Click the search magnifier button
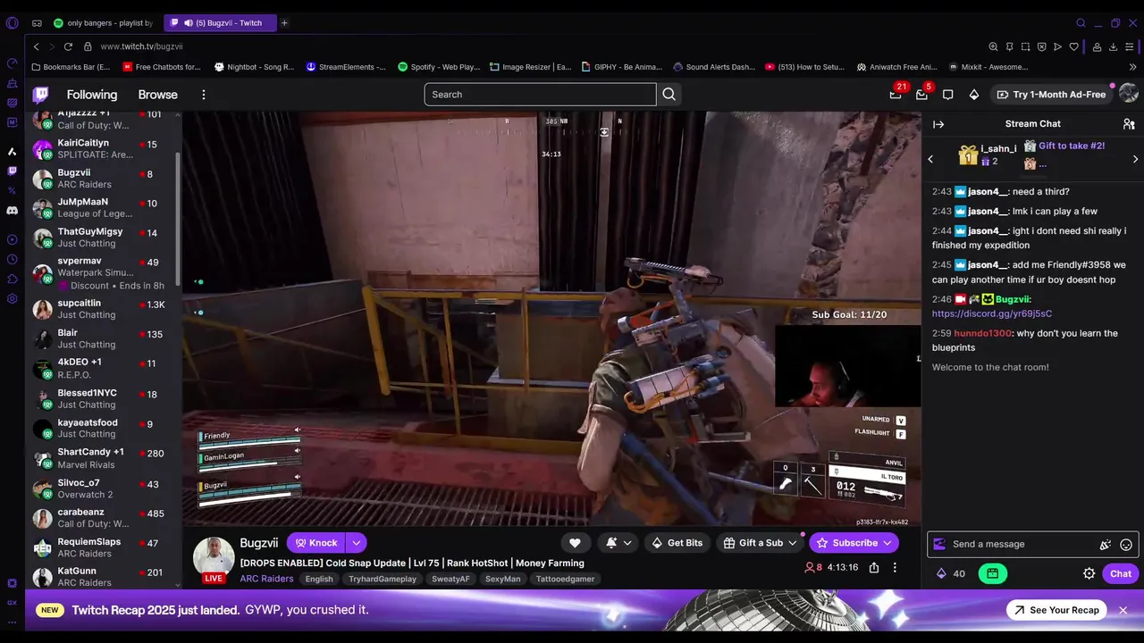Image resolution: width=1144 pixels, height=643 pixels. [x=669, y=94]
